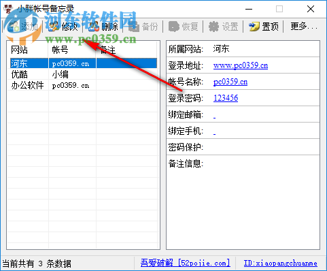The height and width of the screenshot is (271, 327).
Task: Click the 修改 edit account toolbar icon
Action: (54, 27)
